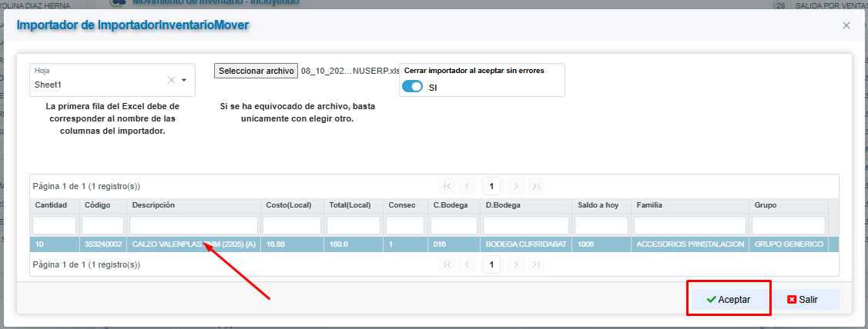Close the importer dialog with X
The height and width of the screenshot is (329, 868).
click(846, 25)
